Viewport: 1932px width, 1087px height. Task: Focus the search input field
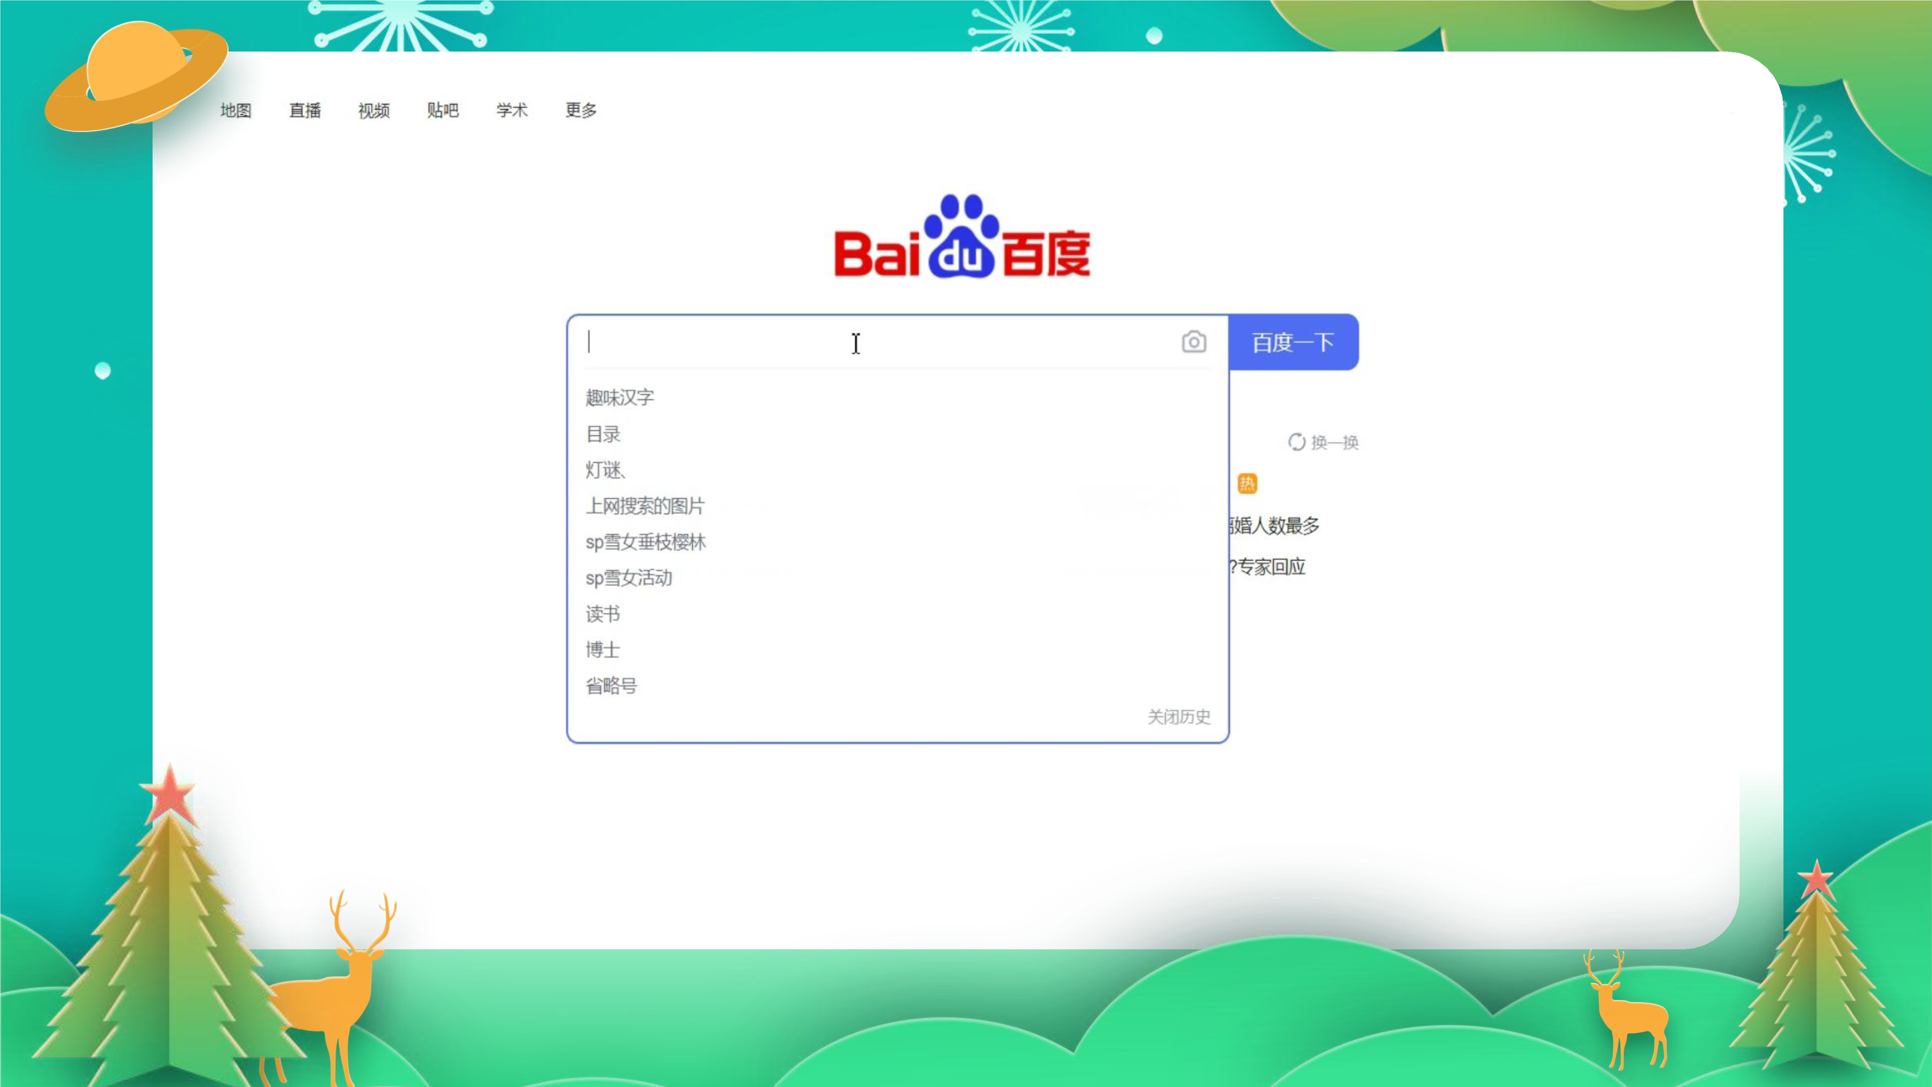pos(862,342)
